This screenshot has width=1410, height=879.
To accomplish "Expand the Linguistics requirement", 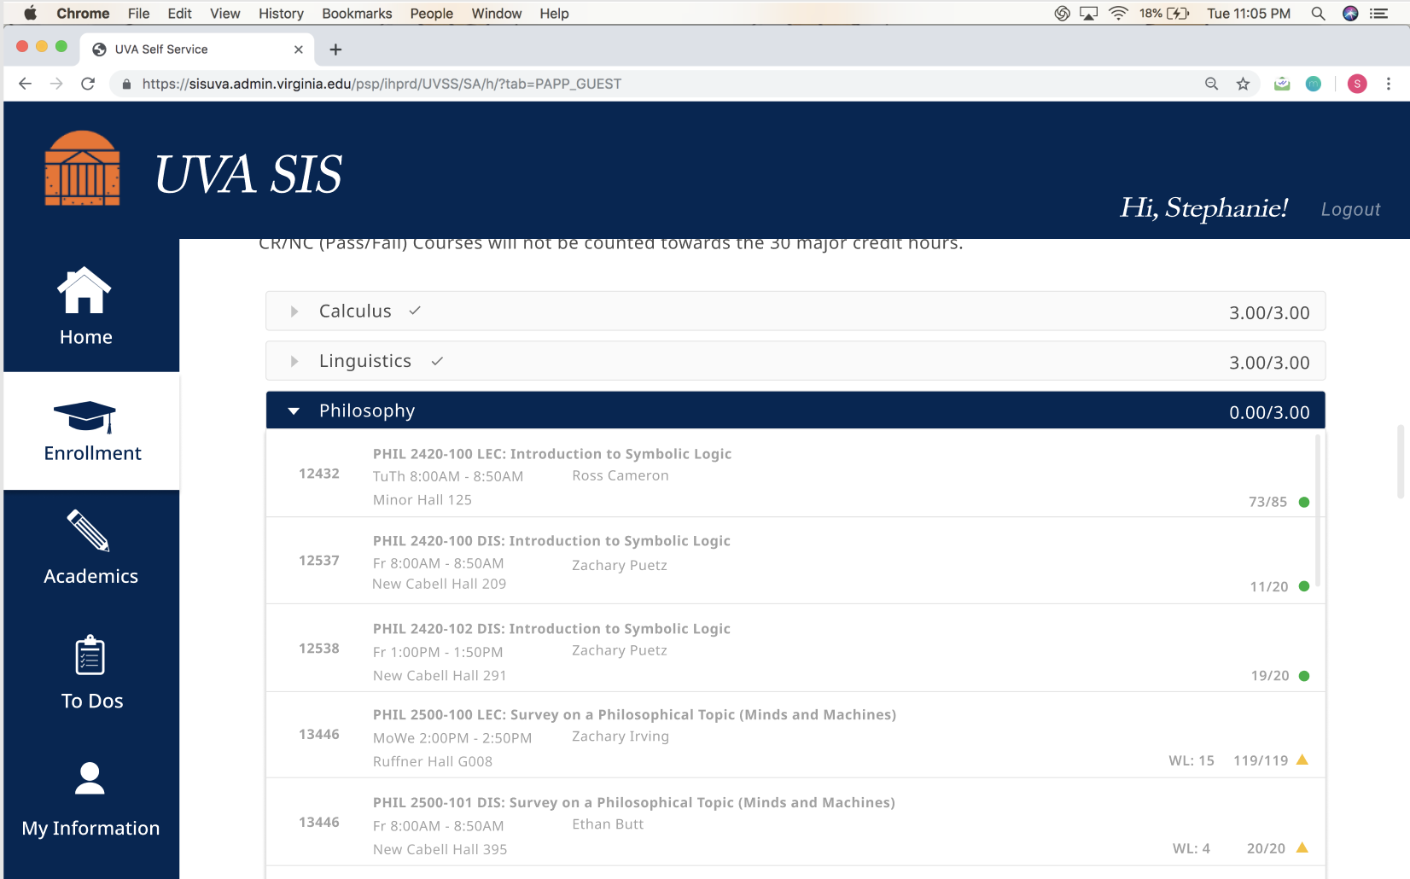I will coord(795,361).
